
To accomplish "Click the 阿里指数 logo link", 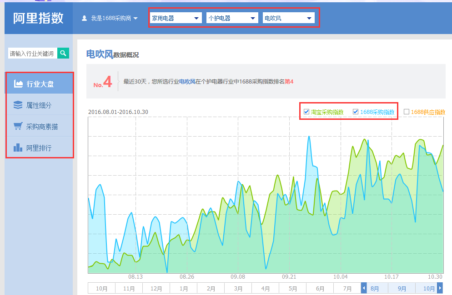I will (38, 18).
